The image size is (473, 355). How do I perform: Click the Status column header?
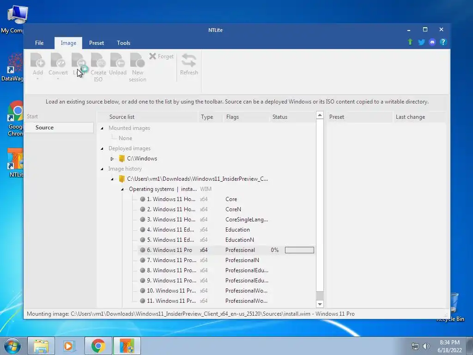coord(292,117)
